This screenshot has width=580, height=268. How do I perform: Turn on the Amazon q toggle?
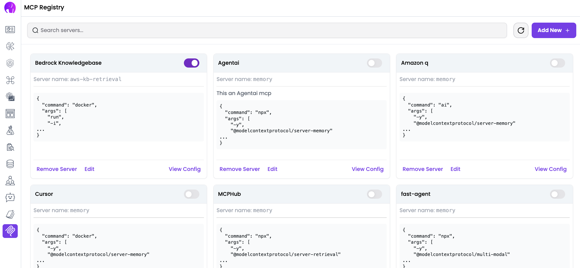[x=557, y=63]
